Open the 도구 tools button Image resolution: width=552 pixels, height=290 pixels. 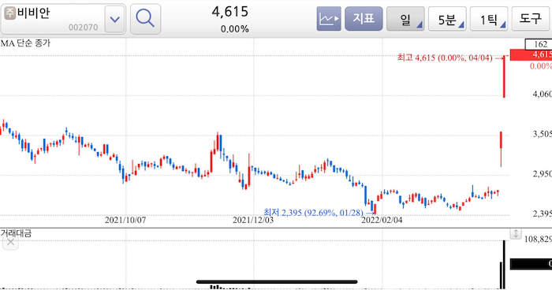(531, 19)
